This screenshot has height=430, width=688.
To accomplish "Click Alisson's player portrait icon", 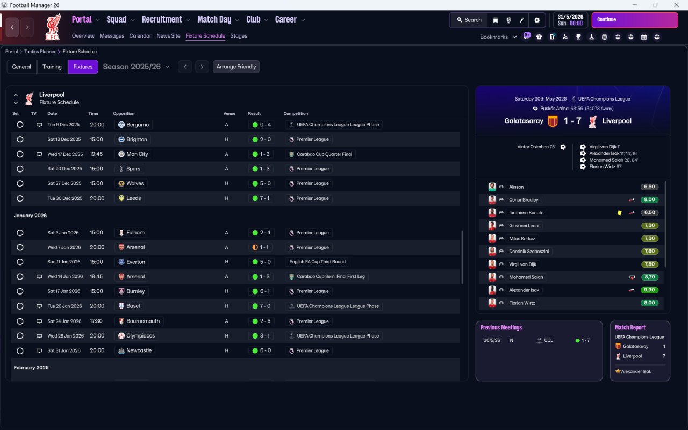I will pyautogui.click(x=492, y=187).
